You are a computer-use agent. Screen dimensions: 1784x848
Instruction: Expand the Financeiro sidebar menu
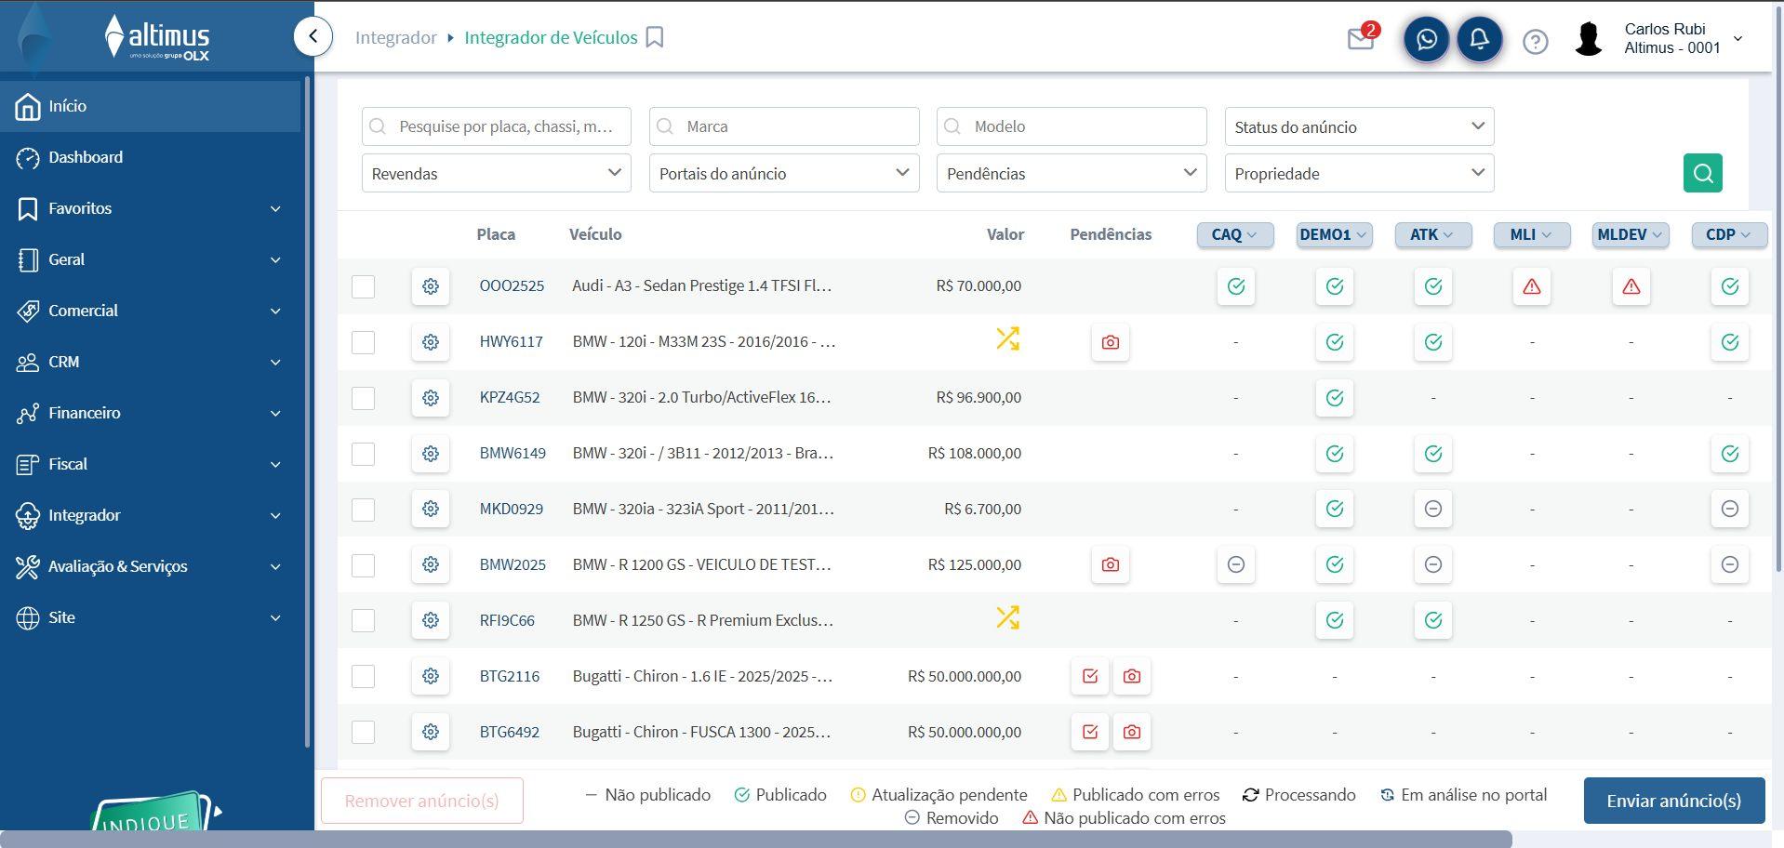pyautogui.click(x=149, y=413)
